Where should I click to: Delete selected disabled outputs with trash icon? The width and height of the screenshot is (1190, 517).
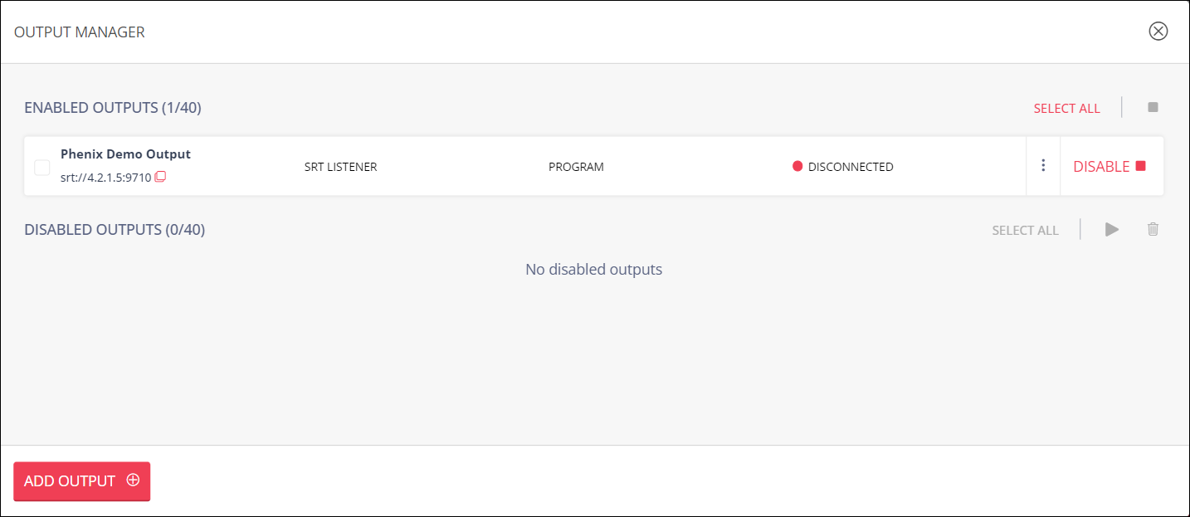click(1153, 229)
